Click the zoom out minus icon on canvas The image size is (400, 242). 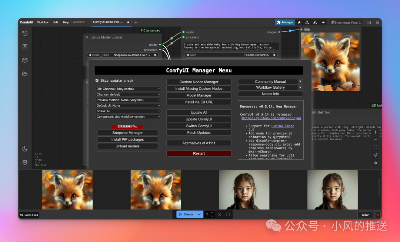tap(375, 140)
